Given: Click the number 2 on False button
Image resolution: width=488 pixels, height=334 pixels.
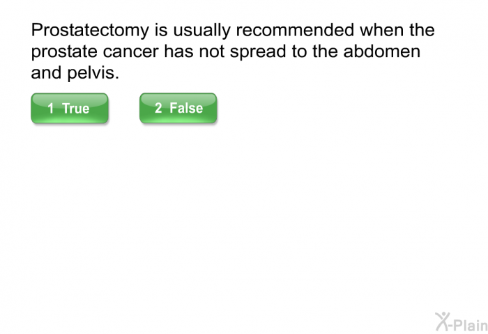Looking at the screenshot, I should 158,108.
